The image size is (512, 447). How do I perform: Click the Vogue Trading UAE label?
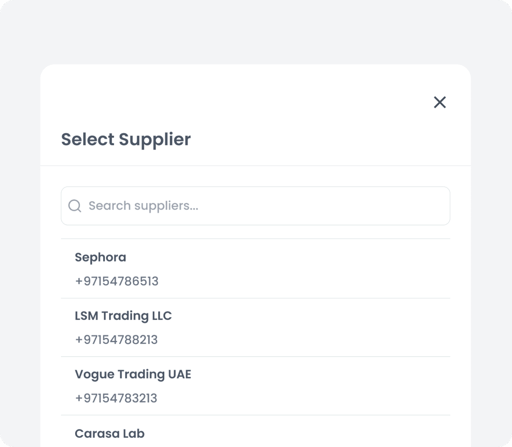(x=133, y=374)
